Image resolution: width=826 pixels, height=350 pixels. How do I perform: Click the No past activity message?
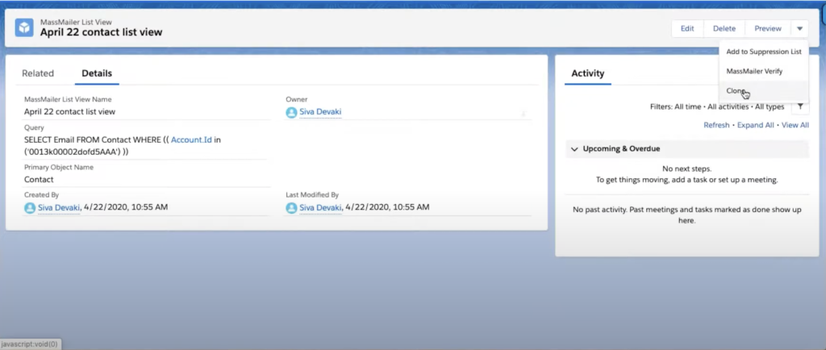pos(687,215)
